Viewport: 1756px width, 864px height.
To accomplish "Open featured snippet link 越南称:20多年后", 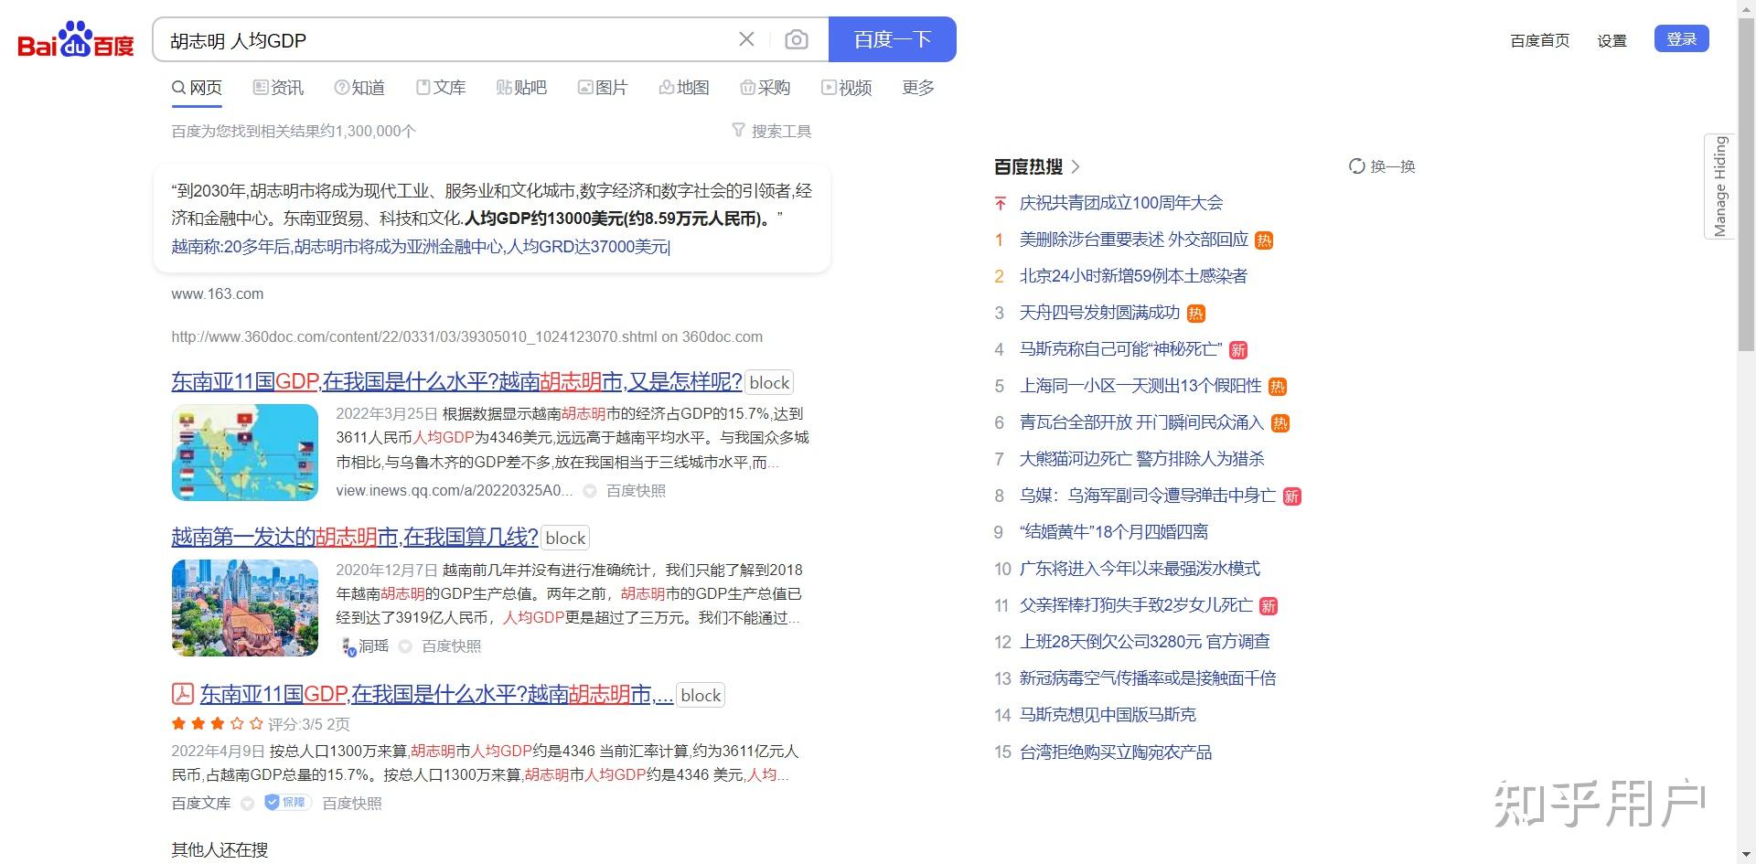I will (x=421, y=247).
